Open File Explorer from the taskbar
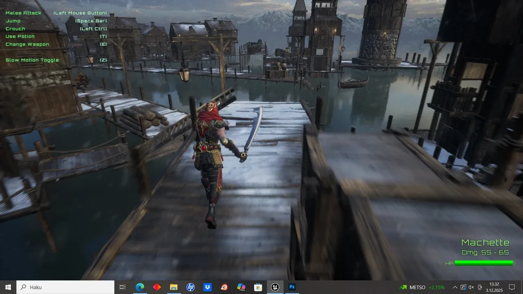 tap(174, 287)
